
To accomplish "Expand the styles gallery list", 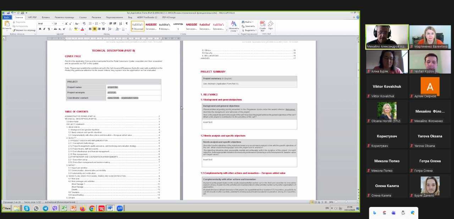I will pyautogui.click(x=226, y=29).
